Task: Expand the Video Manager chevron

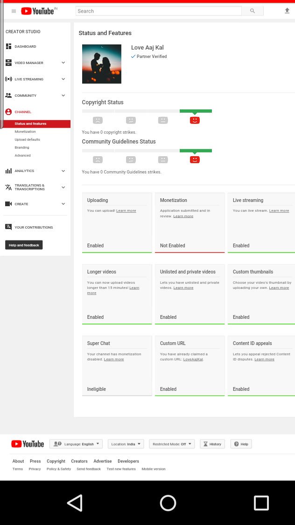Action: point(63,63)
